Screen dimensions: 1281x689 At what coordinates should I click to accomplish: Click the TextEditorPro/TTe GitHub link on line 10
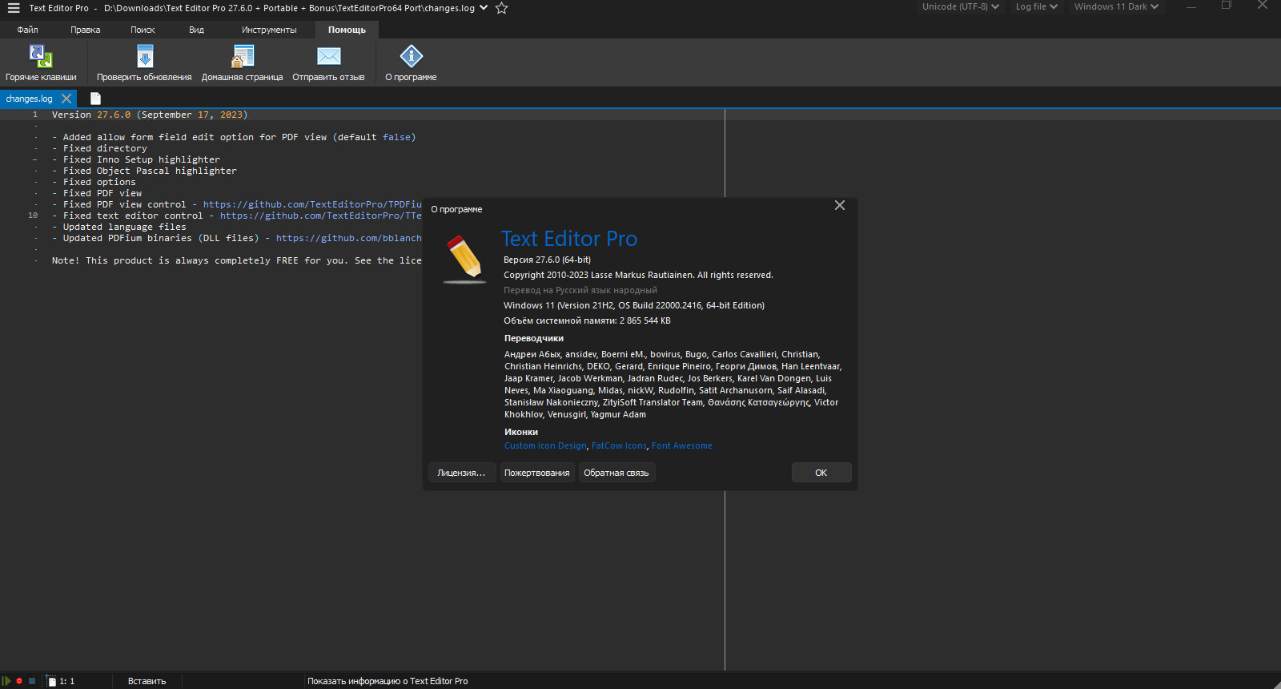pos(321,216)
